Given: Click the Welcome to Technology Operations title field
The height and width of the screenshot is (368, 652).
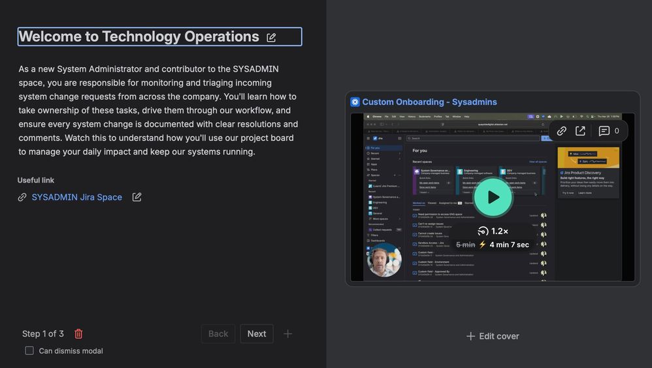Looking at the screenshot, I should pyautogui.click(x=159, y=37).
